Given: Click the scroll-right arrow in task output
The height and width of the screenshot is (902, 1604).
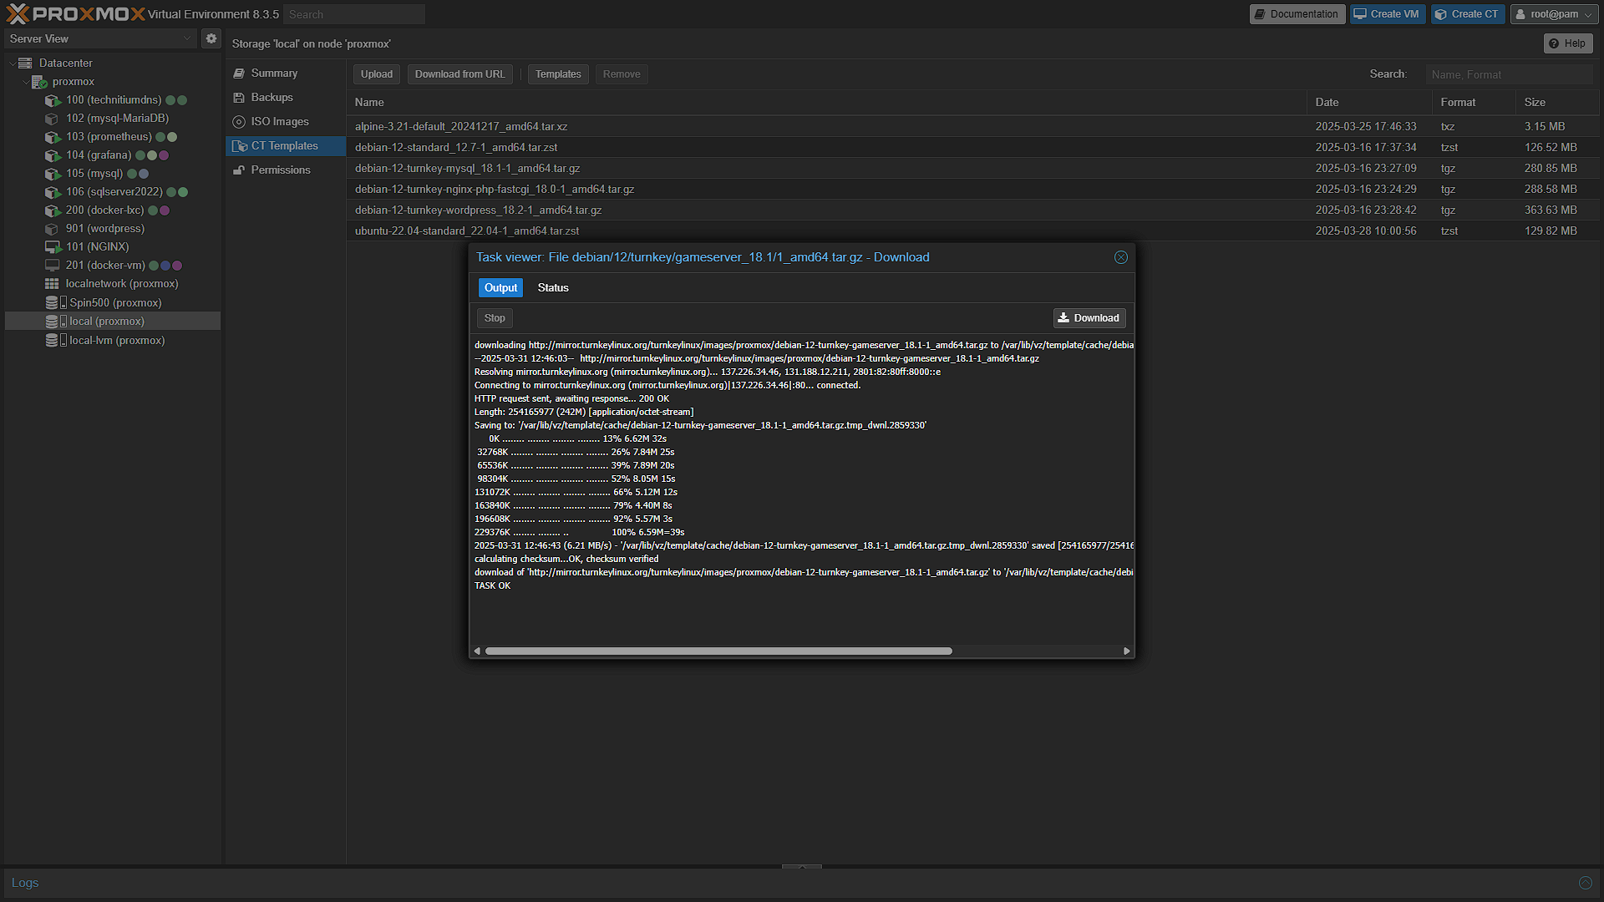Looking at the screenshot, I should [x=1126, y=651].
